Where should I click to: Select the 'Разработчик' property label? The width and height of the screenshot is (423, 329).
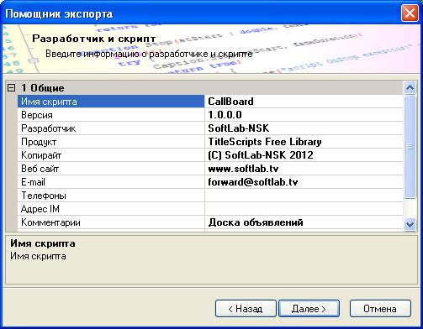tap(111, 128)
